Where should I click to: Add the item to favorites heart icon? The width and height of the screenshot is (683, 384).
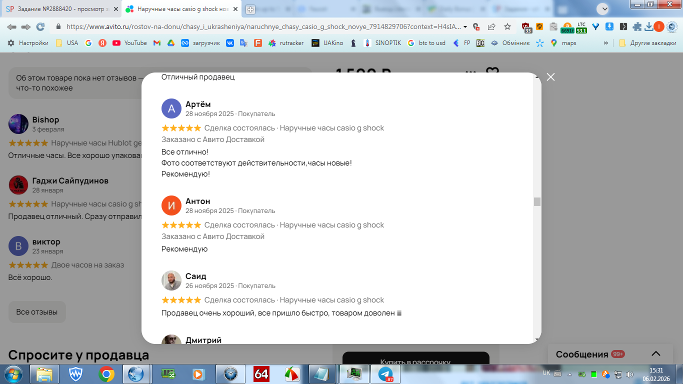(492, 73)
